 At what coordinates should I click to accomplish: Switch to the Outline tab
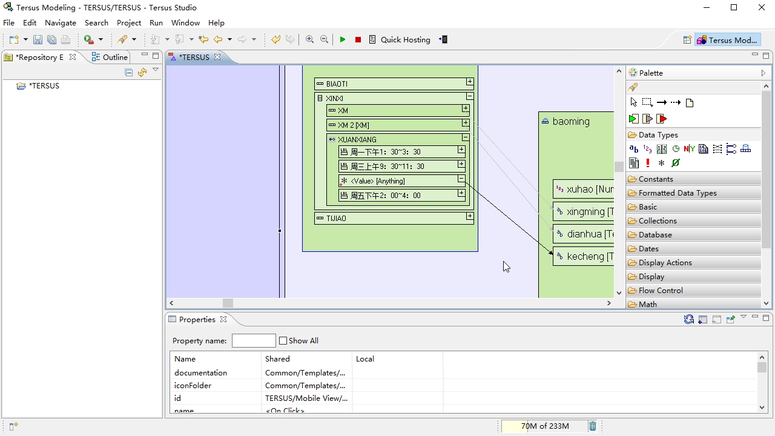[110, 57]
